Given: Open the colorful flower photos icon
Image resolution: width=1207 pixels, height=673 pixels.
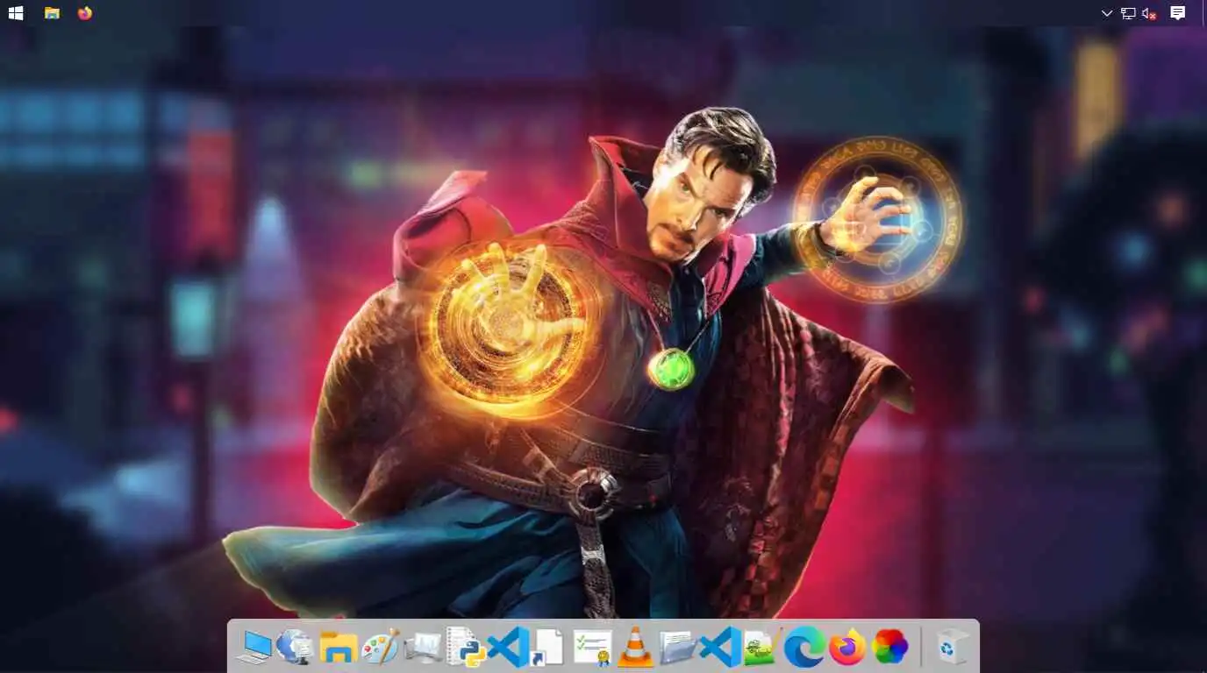Looking at the screenshot, I should (889, 648).
